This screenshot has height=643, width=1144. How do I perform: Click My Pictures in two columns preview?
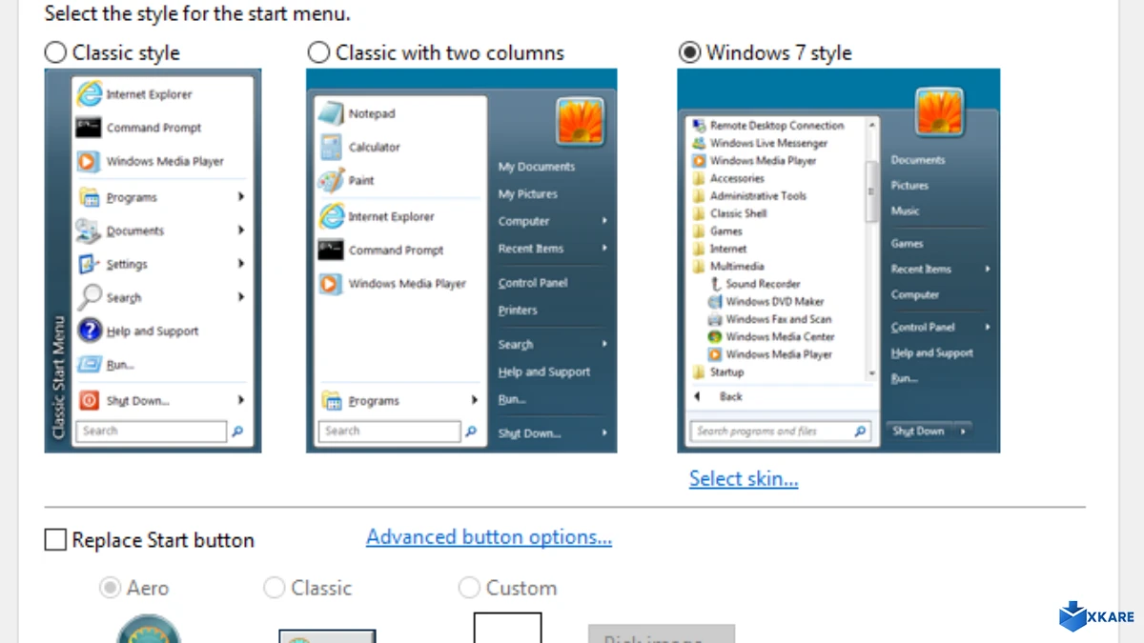pyautogui.click(x=527, y=193)
